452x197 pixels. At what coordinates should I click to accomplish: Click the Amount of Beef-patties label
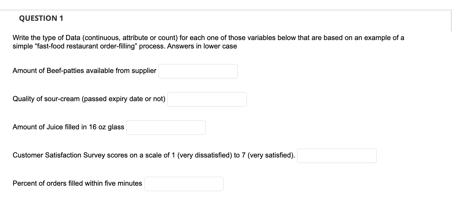pos(84,71)
